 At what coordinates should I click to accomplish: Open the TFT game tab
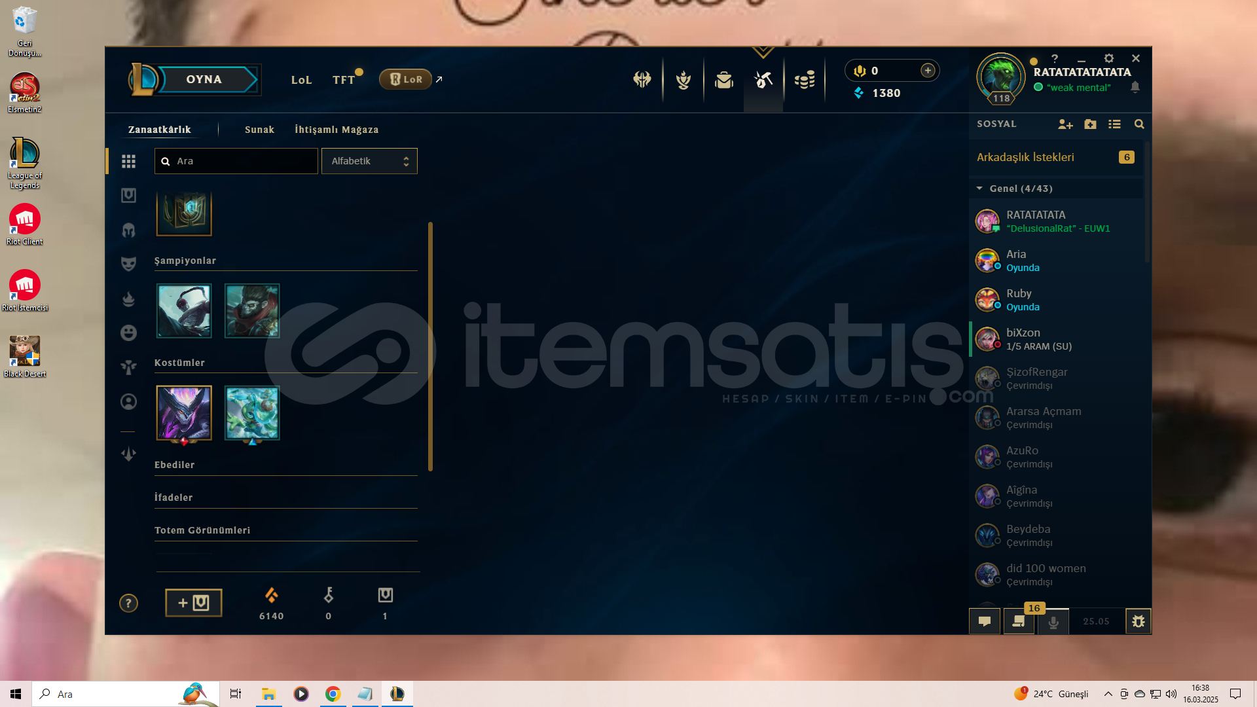pos(343,80)
